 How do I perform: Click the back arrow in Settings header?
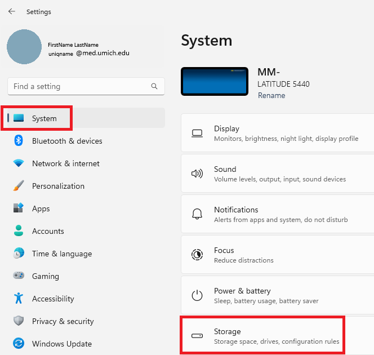(12, 11)
